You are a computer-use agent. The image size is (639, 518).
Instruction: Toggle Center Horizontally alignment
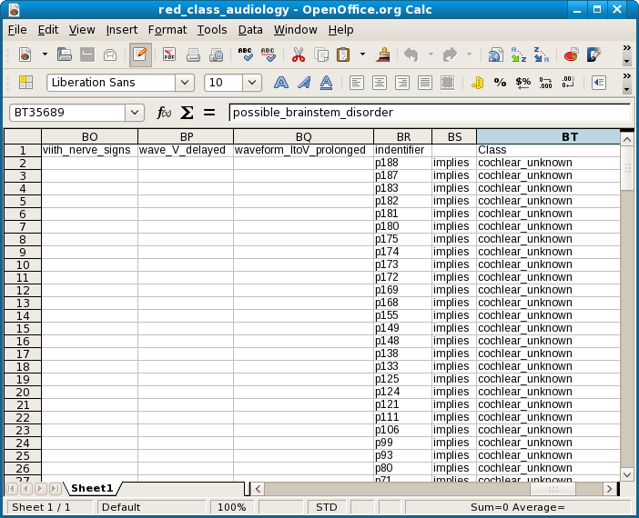379,83
